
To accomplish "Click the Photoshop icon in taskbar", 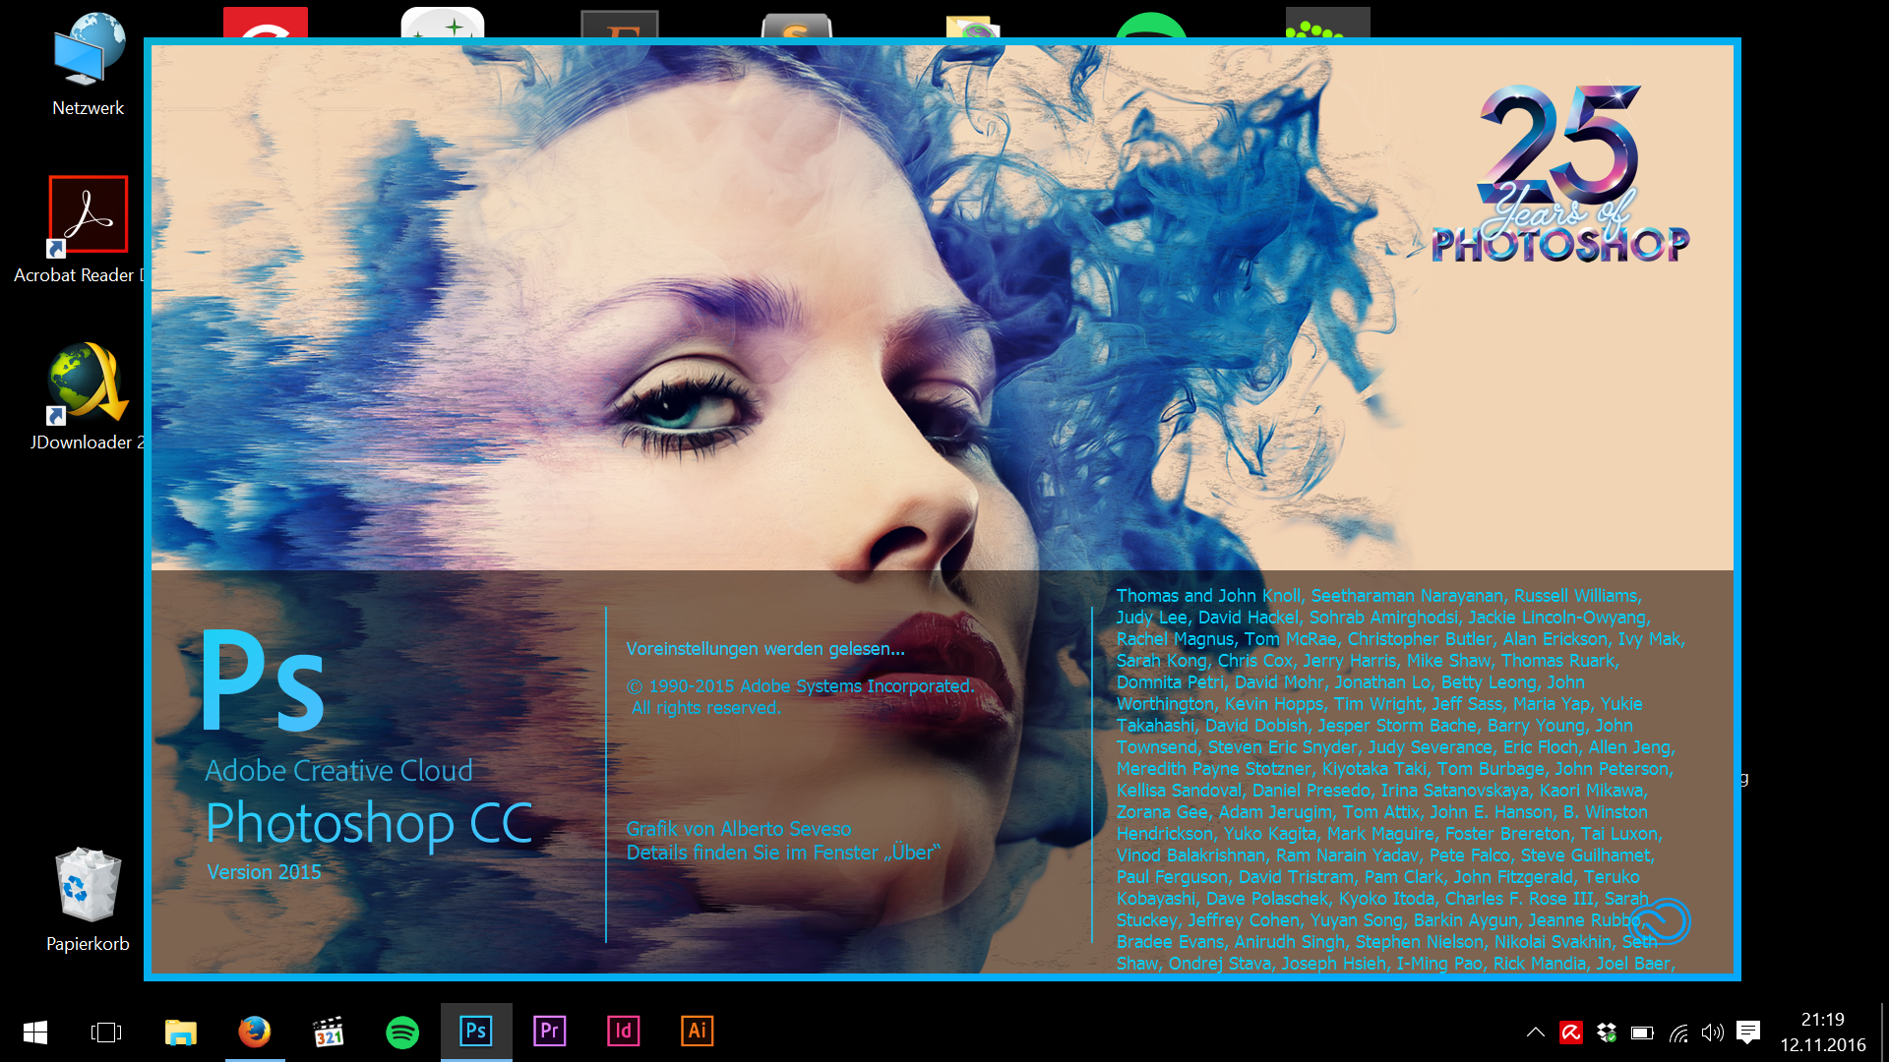I will coord(476,1032).
